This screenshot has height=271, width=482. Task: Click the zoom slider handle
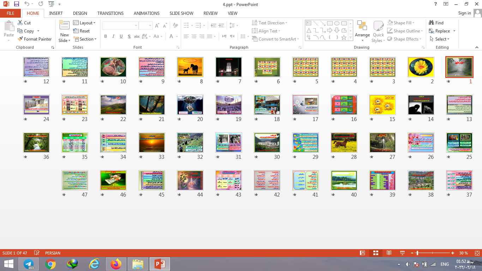point(417,253)
